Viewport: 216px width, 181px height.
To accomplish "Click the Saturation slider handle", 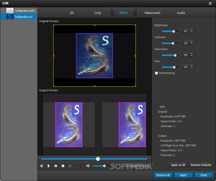I will (x=175, y=55).
